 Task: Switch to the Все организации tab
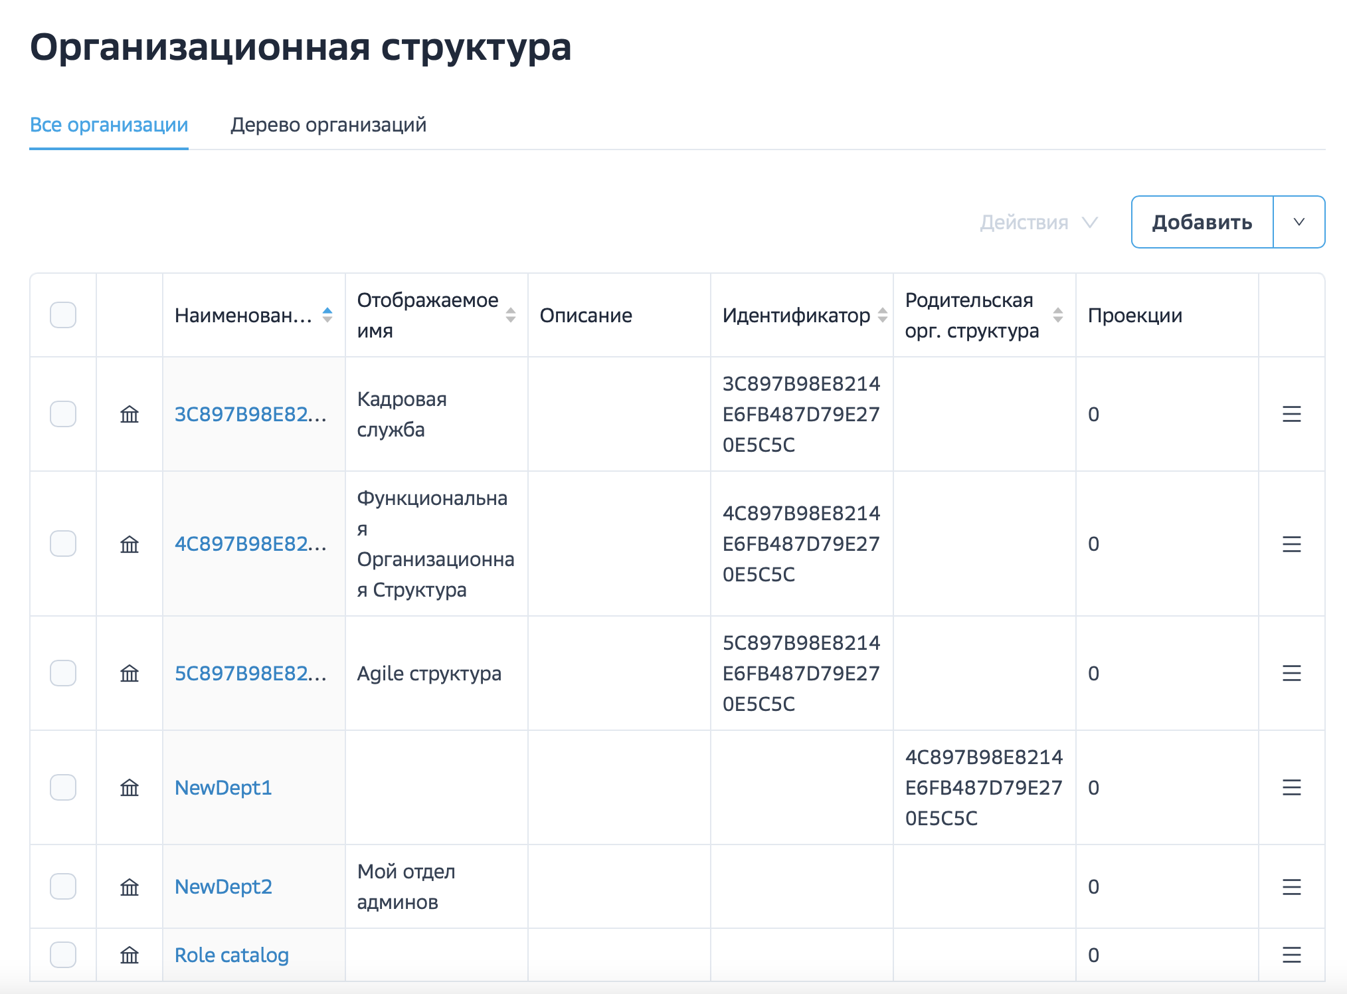click(x=109, y=124)
